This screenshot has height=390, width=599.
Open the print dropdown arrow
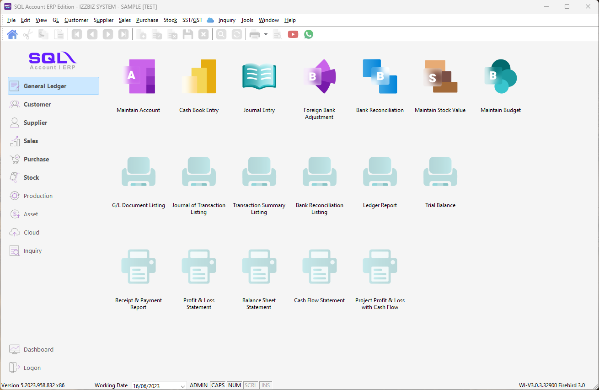click(266, 34)
